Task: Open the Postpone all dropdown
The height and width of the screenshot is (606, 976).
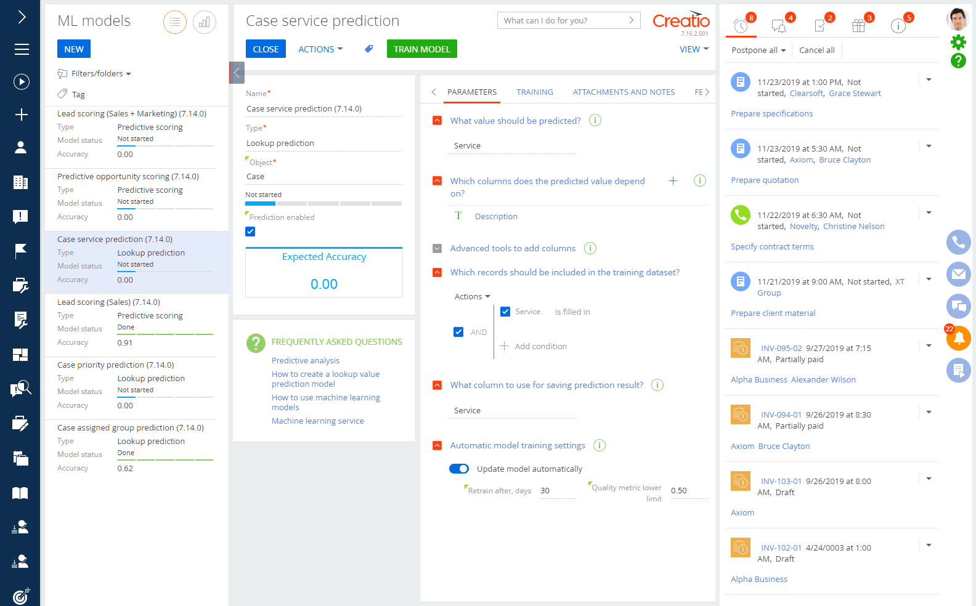Action: coord(758,50)
